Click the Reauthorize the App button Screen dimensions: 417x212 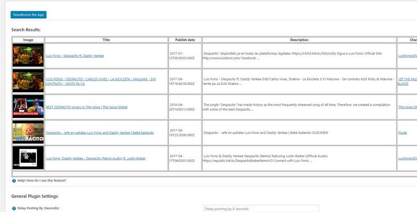[x=29, y=15]
